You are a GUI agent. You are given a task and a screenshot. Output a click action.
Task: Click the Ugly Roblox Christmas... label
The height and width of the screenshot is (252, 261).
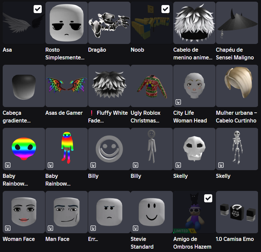pyautogui.click(x=146, y=117)
